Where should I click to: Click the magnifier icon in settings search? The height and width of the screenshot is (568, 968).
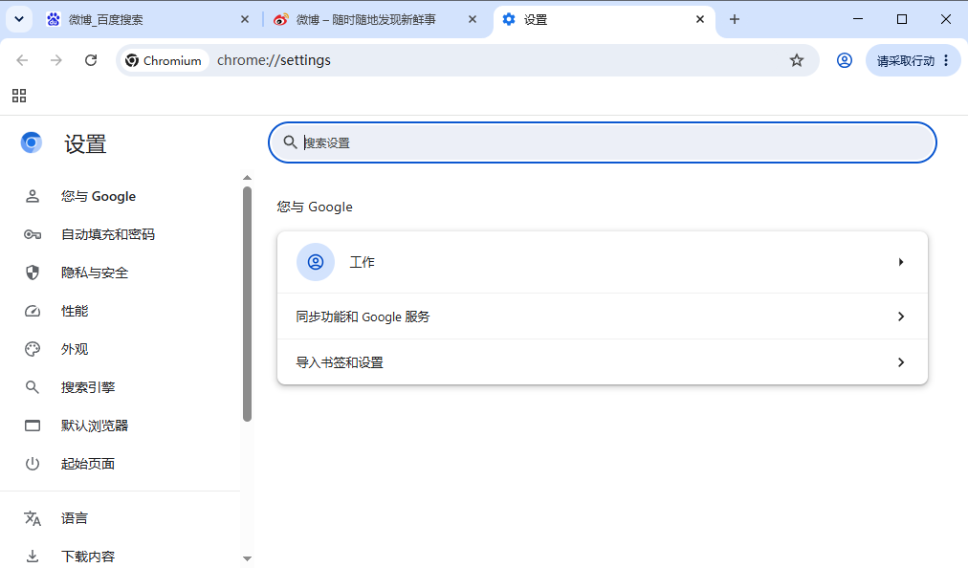click(x=290, y=142)
